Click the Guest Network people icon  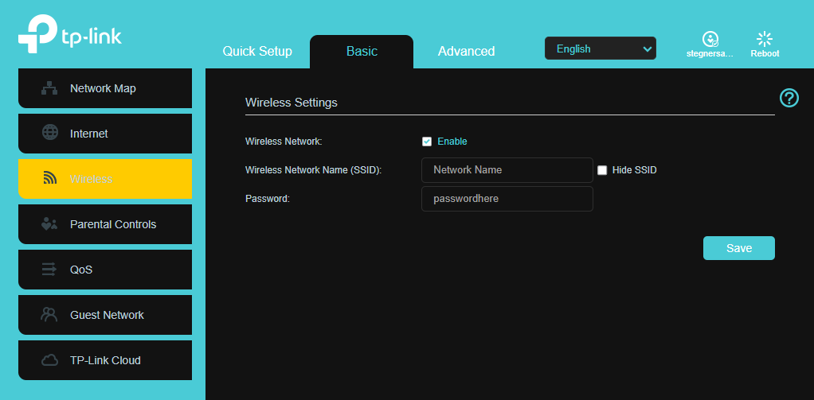pos(49,315)
